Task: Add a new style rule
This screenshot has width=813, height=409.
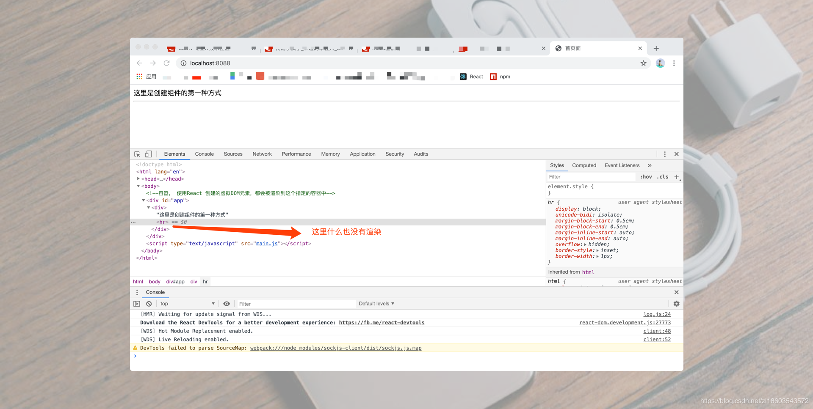Action: click(x=677, y=177)
